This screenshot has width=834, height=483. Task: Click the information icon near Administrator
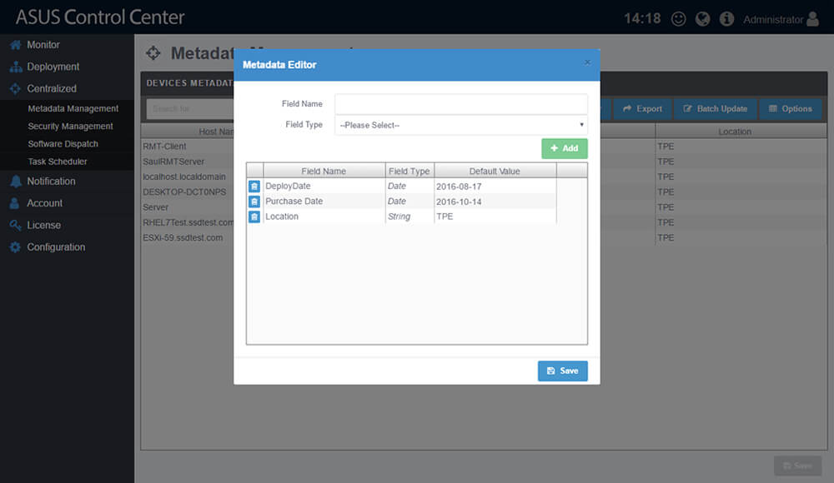(727, 17)
